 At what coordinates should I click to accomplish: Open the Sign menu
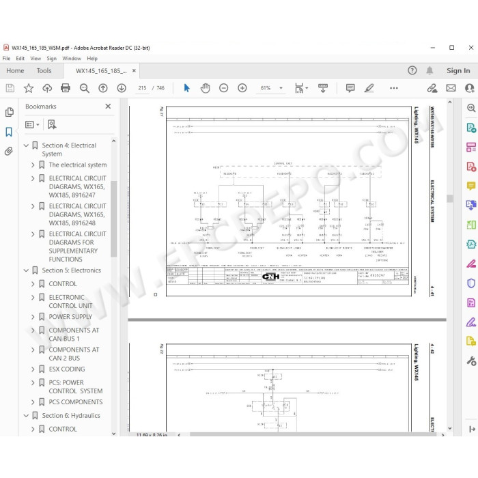(51, 58)
